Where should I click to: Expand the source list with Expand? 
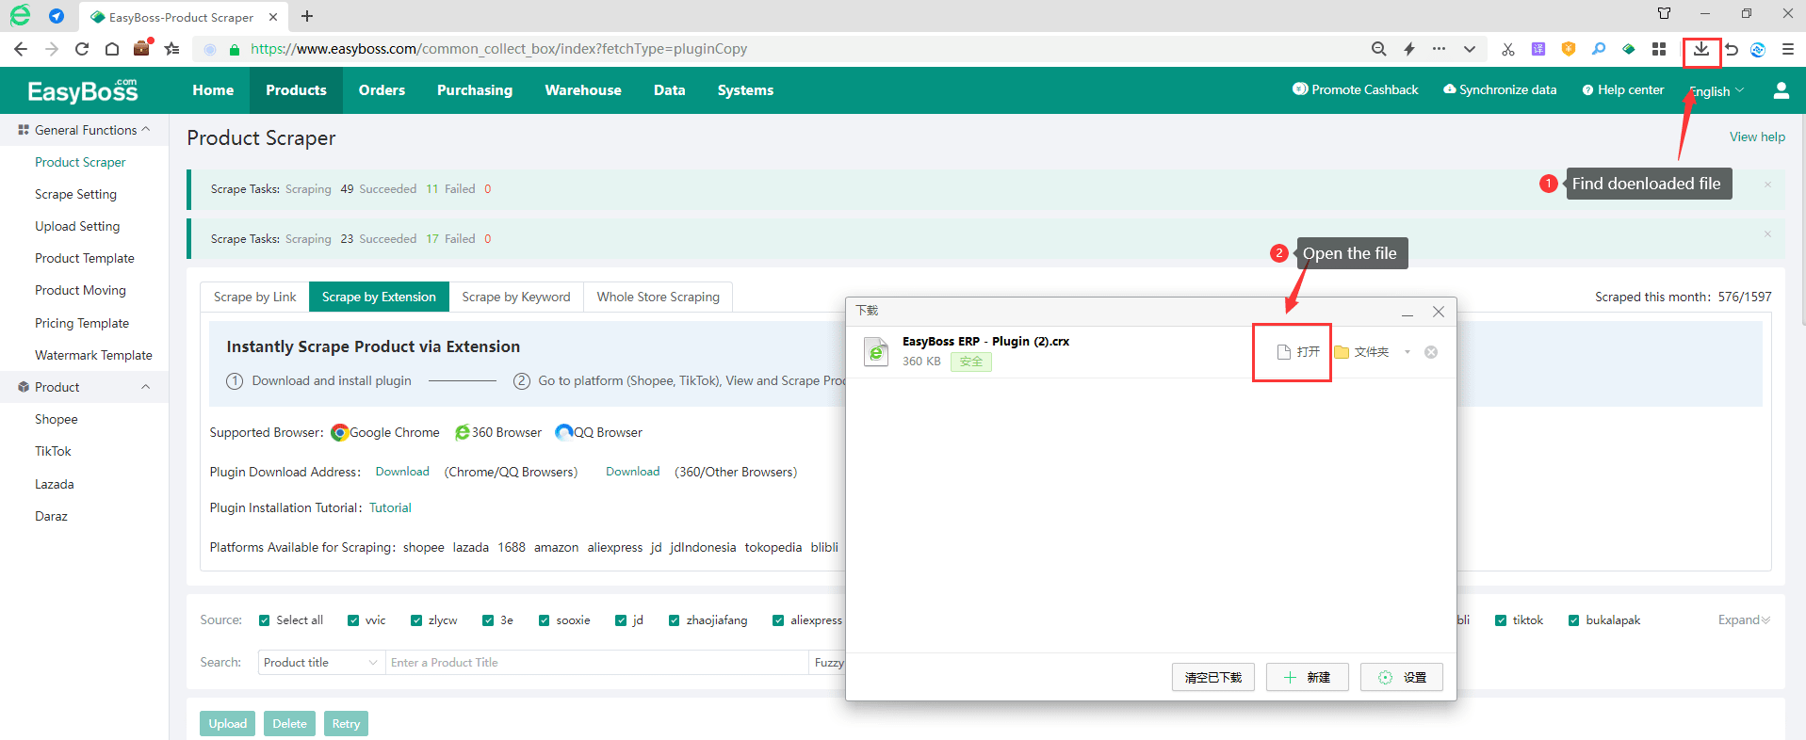1744,619
